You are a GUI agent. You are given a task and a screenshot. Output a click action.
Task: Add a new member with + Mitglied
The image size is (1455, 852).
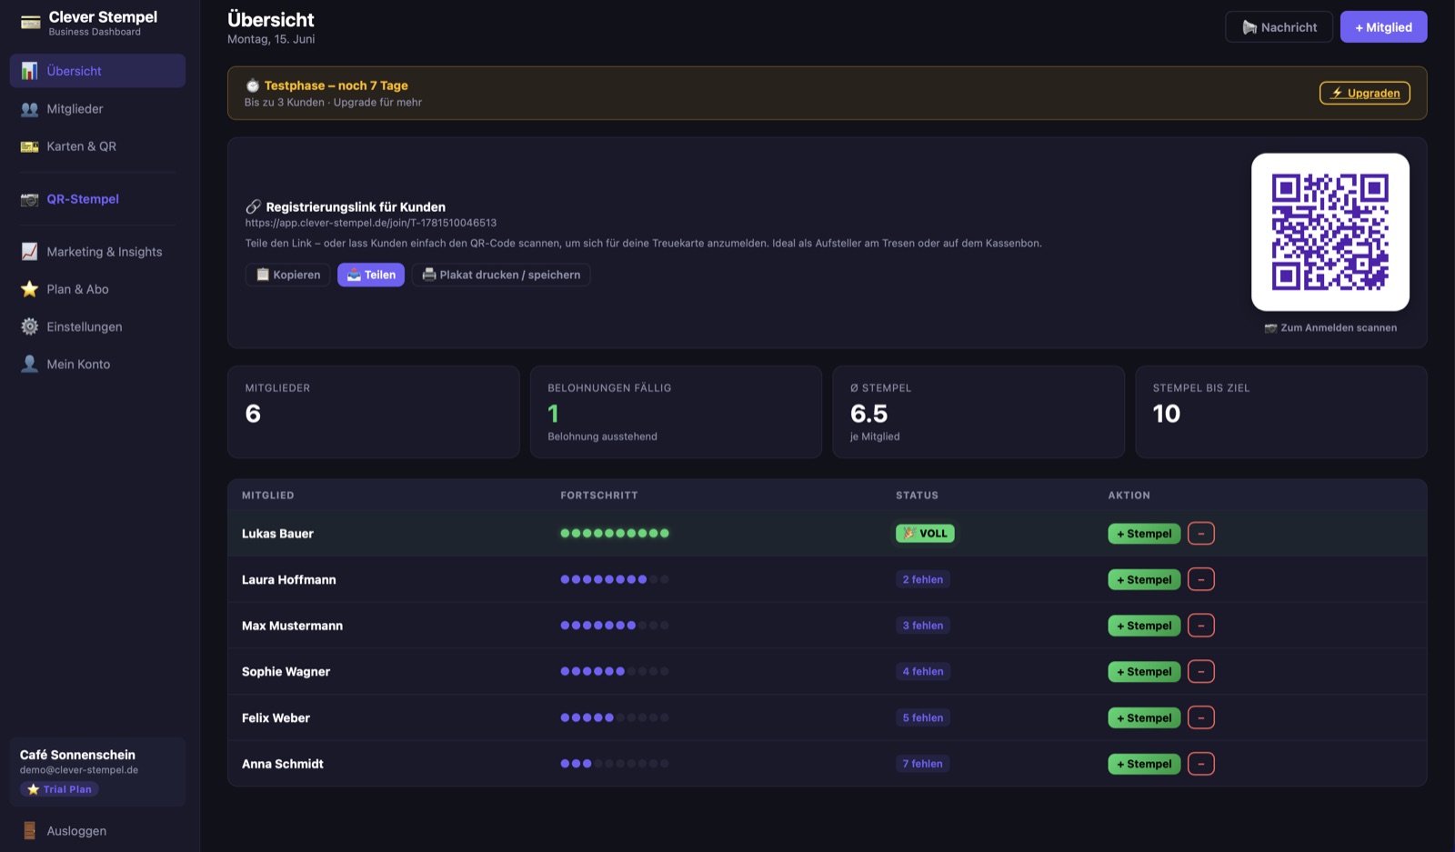pos(1383,27)
